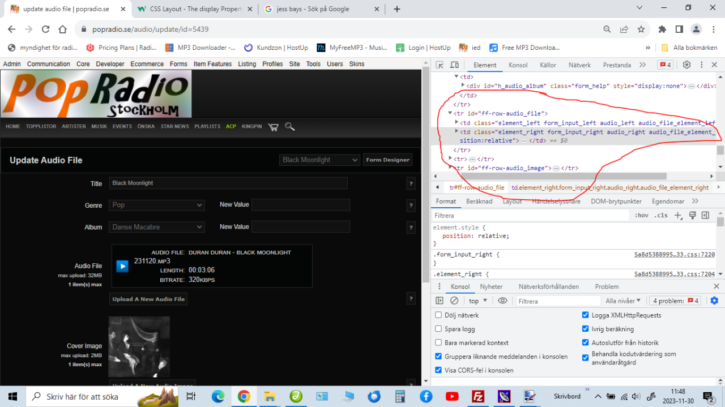Click the Upload A New Audio File button
Image resolution: width=725 pixels, height=407 pixels.
click(148, 299)
